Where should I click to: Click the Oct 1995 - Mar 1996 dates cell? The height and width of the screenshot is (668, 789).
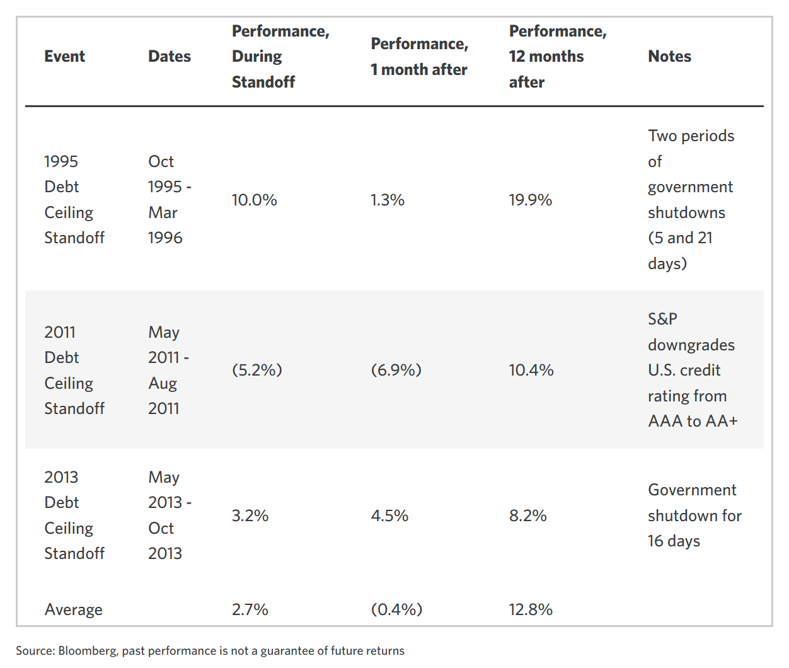(169, 200)
